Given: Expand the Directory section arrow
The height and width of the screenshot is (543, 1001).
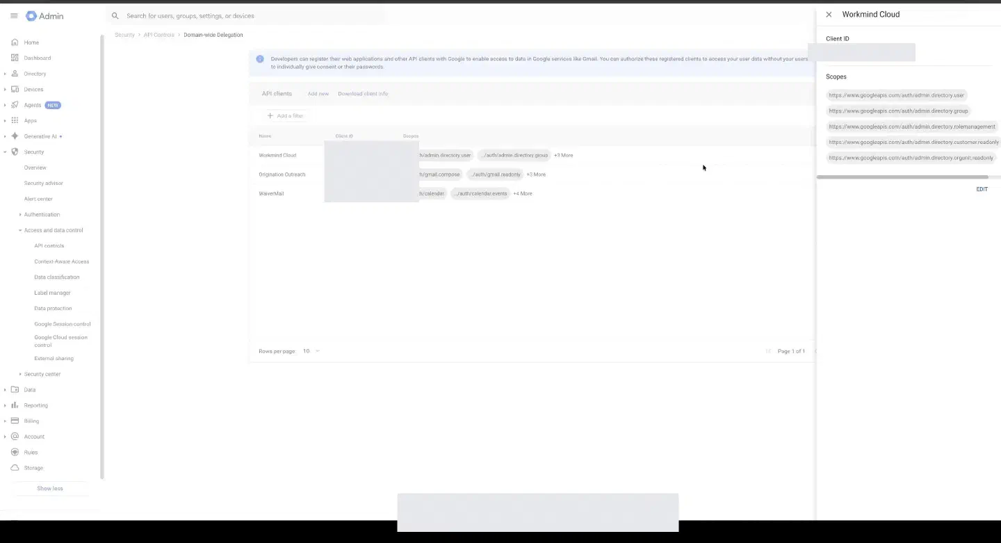Looking at the screenshot, I should point(5,74).
